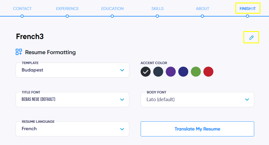The image size is (269, 145).
Task: Go to the EDUCATION step tab
Action: [x=112, y=9]
